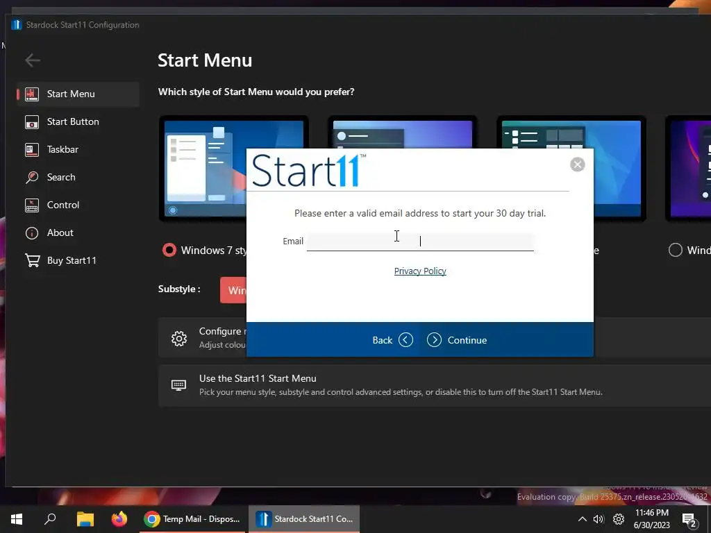Image resolution: width=711 pixels, height=533 pixels.
Task: Choose the second start menu style thumbnail
Action: tap(402, 132)
